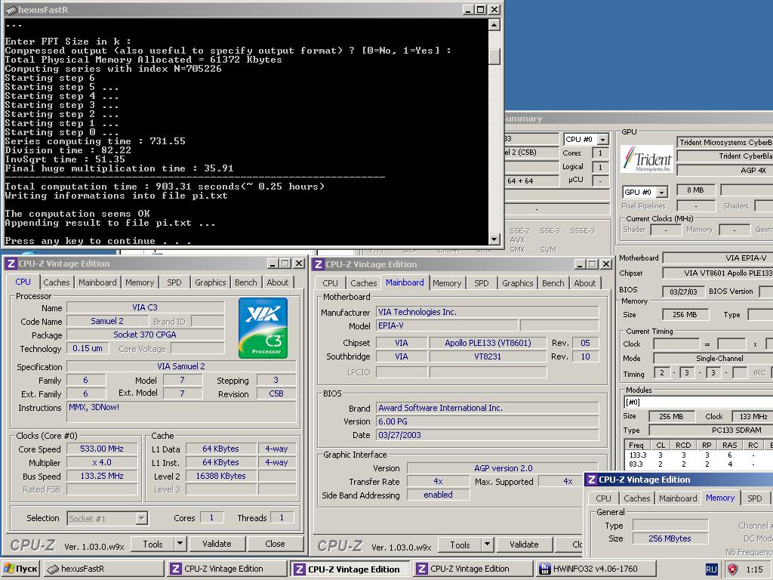Open the Mainboard tab in left CPU-Z
The image size is (773, 580).
97,282
